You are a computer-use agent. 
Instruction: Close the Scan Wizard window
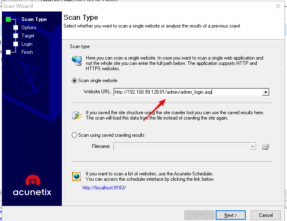point(278,6)
